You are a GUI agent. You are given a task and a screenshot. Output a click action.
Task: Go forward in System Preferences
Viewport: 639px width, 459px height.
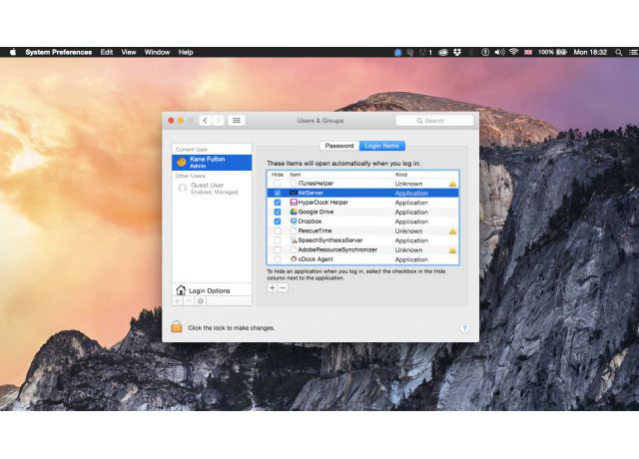click(218, 121)
